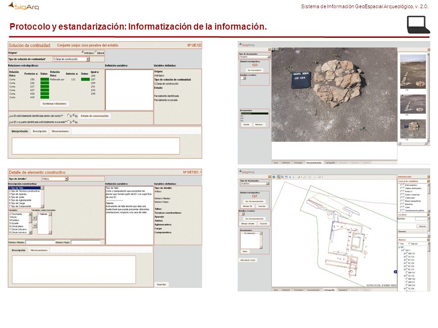Click the full extent globe icon in map toolbar

274,177
